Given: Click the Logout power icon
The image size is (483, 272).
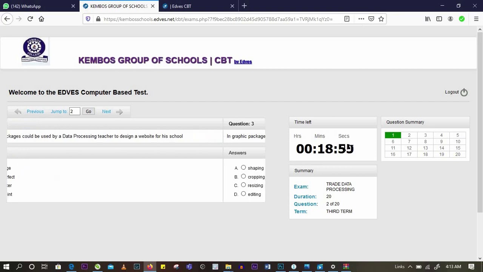Looking at the screenshot, I should click(464, 92).
